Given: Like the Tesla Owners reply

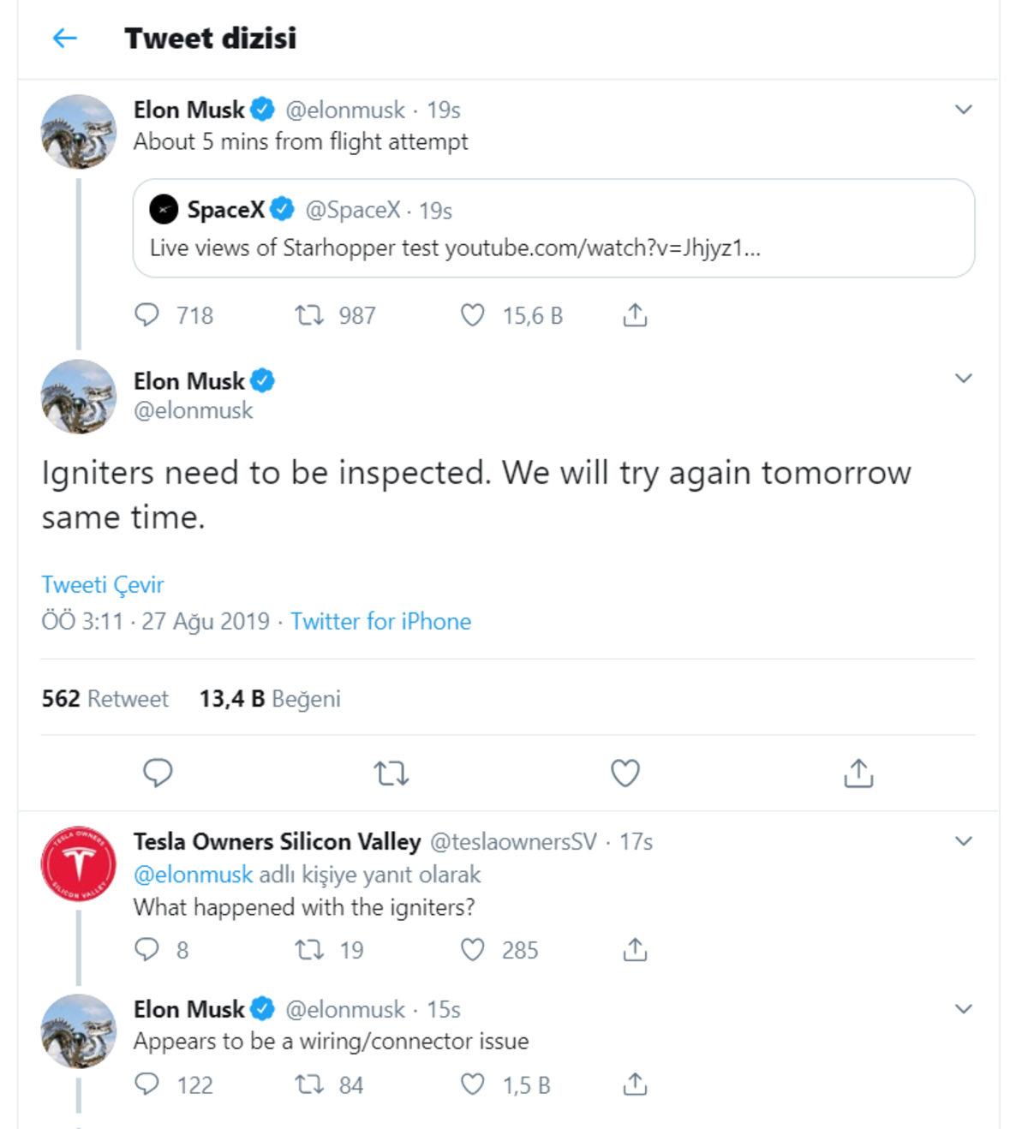Looking at the screenshot, I should pyautogui.click(x=473, y=949).
